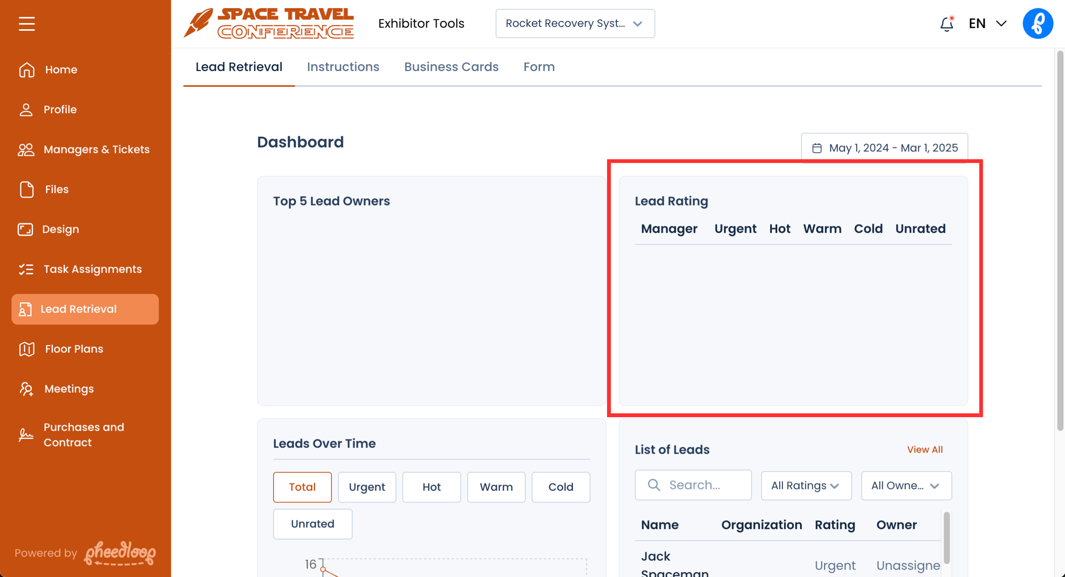Switch to the Lead Retrieval tab
This screenshot has height=577, width=1065.
click(239, 67)
